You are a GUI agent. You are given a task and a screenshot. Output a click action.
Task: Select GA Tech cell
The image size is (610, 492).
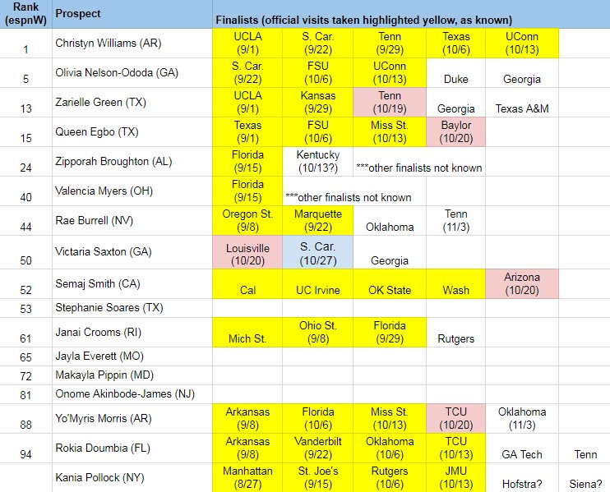(x=522, y=448)
